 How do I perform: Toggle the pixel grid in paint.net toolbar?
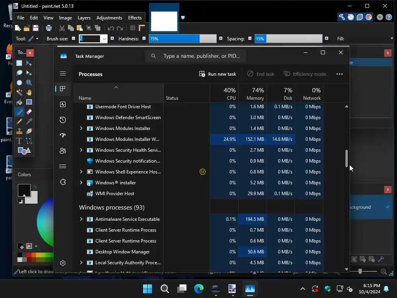coord(133,28)
